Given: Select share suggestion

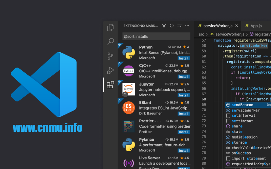Looking at the screenshot, I should (x=248, y=126).
